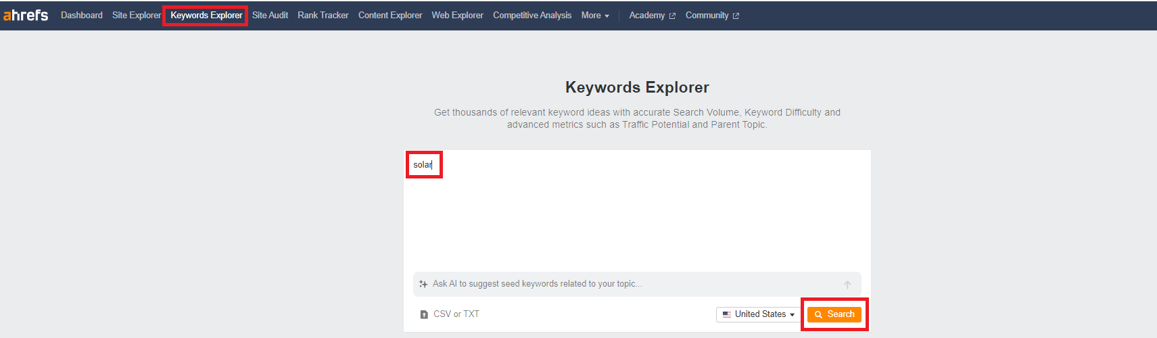Select Keywords Explorer in the navigation bar
1157x338 pixels.
tap(206, 15)
